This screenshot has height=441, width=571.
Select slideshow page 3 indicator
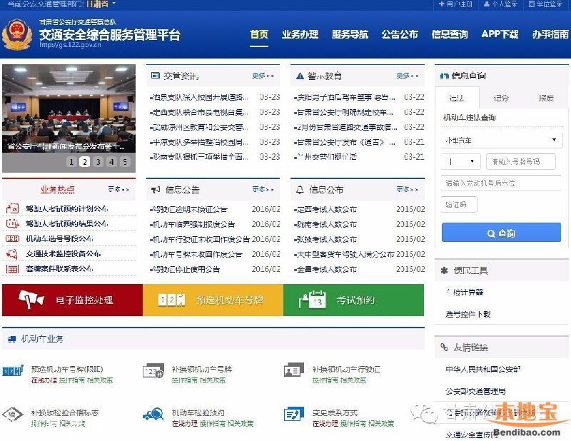(x=98, y=162)
